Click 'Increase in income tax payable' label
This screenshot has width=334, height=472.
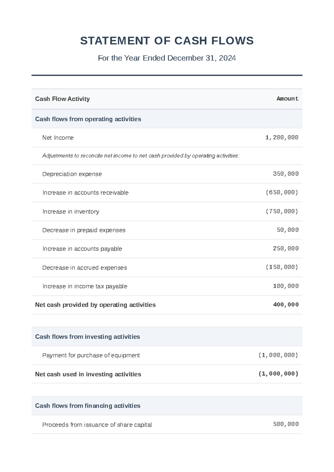[85, 286]
